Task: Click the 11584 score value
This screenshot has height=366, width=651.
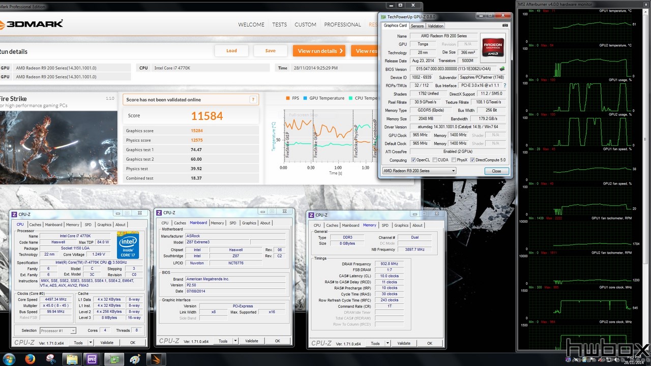Action: tap(207, 116)
